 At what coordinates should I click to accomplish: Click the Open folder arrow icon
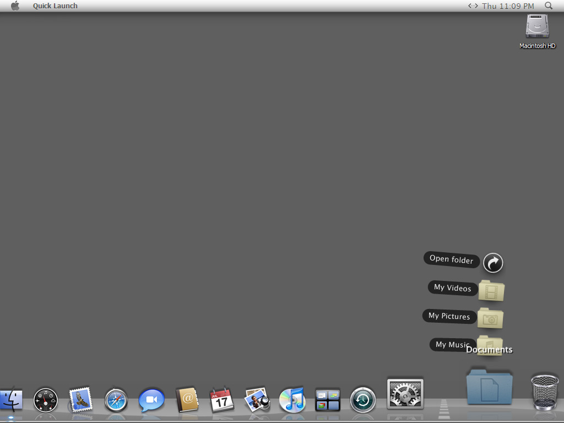(493, 263)
